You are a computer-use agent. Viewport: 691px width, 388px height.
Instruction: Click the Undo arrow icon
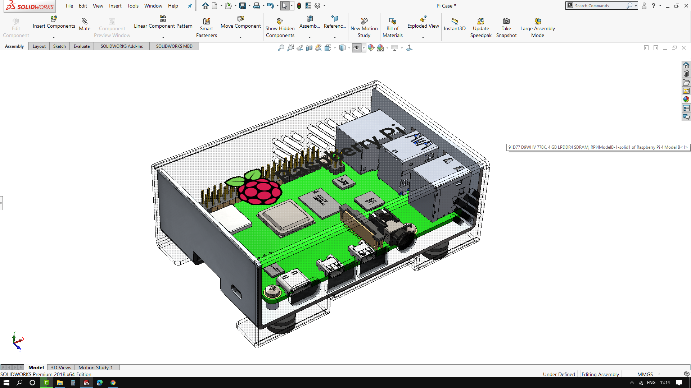[271, 6]
